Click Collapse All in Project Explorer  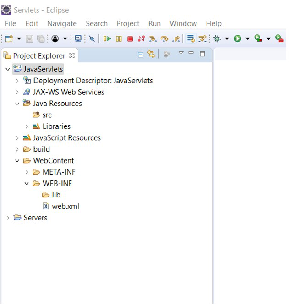pos(140,54)
